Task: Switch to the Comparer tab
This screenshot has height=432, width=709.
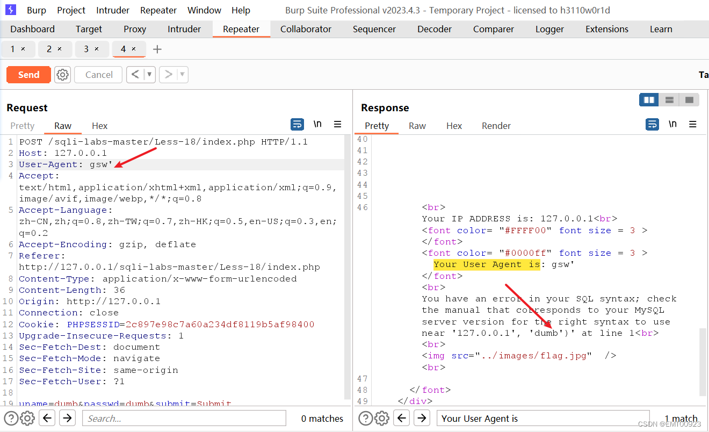Action: (x=494, y=29)
